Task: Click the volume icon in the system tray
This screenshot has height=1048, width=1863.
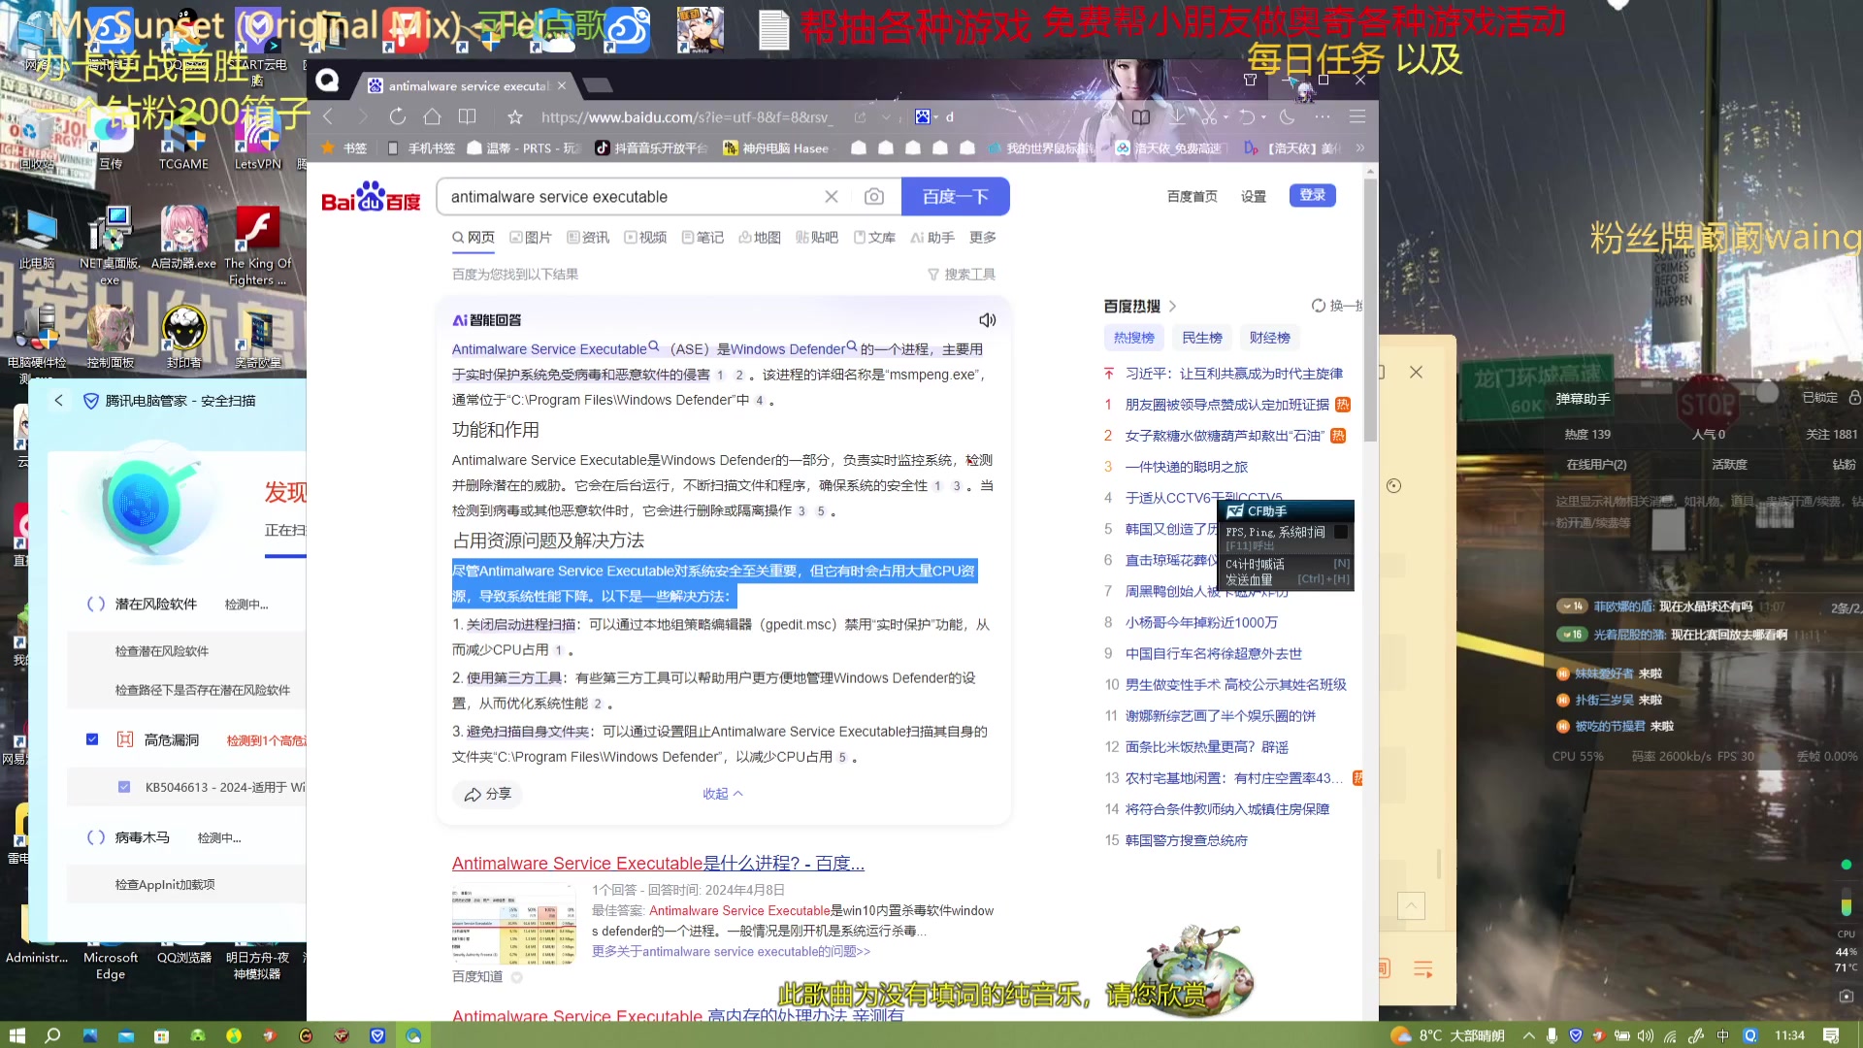Action: click(x=1645, y=1035)
